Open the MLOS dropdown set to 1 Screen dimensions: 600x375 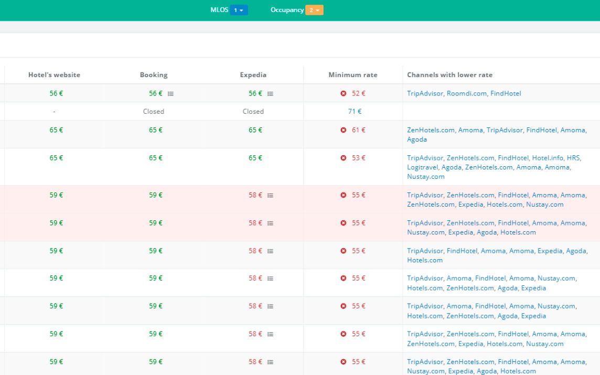239,10
